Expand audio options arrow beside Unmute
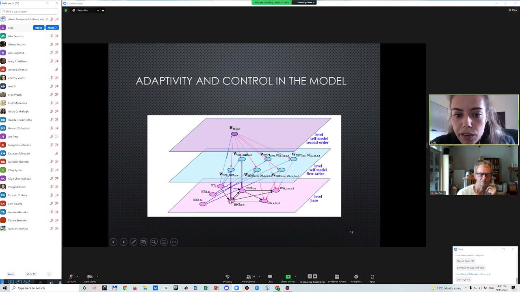The image size is (520, 292). 78,277
